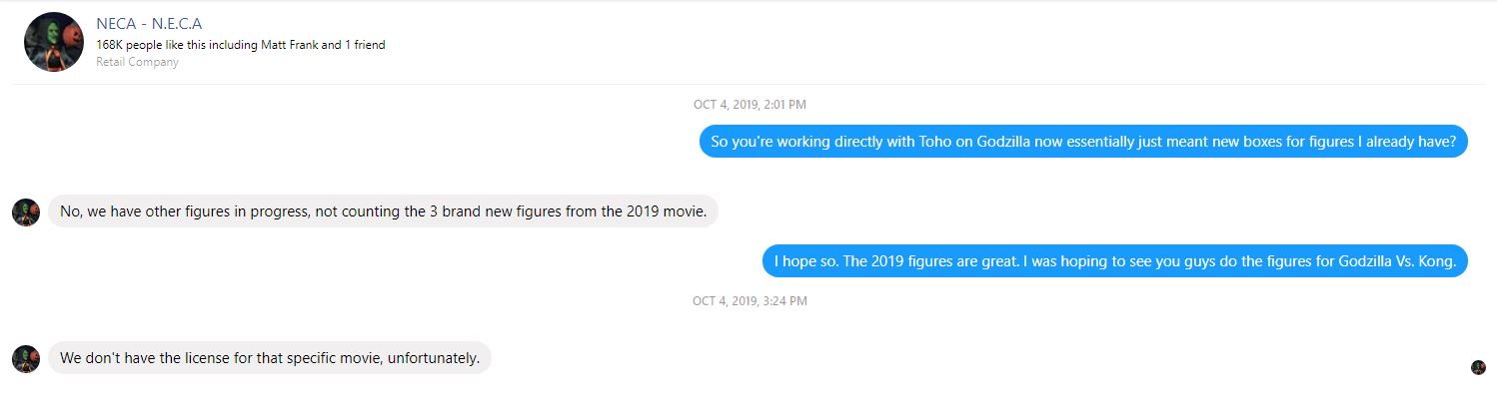Click NECA avatar beside "No, we have other figures"
This screenshot has width=1497, height=413.
tap(26, 211)
